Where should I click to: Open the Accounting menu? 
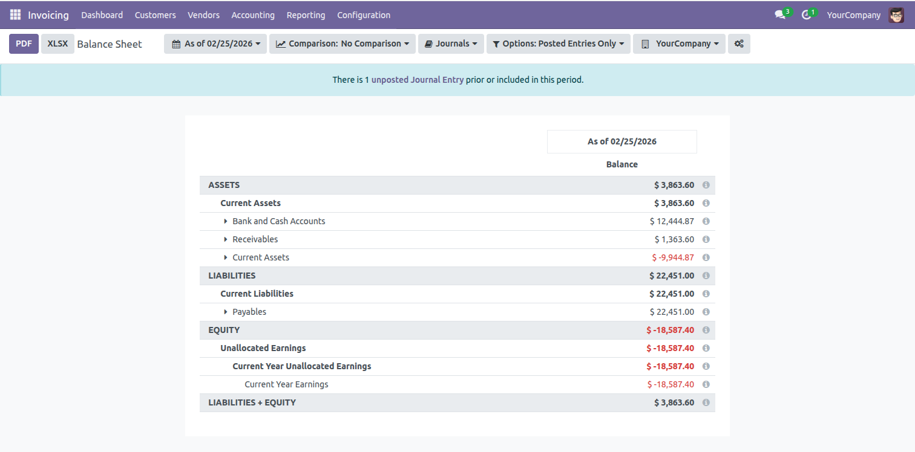tap(253, 15)
